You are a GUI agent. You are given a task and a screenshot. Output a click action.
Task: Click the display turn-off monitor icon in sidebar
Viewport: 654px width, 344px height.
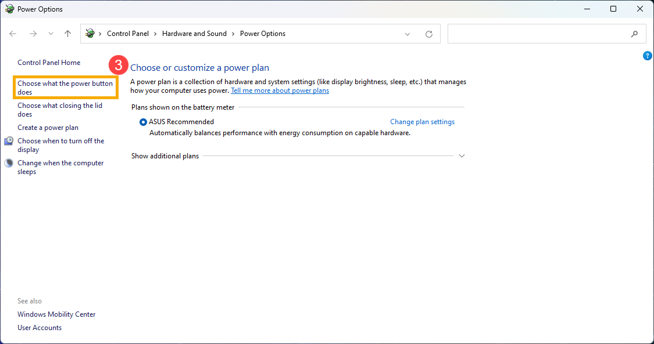click(9, 142)
